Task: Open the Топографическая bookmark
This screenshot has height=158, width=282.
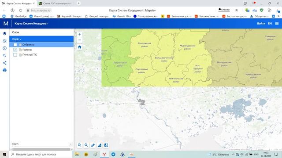Action: tap(146, 16)
